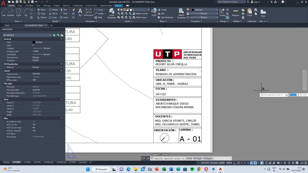Select the Circle tool
The height and width of the screenshot is (173, 308).
coord(18,12)
